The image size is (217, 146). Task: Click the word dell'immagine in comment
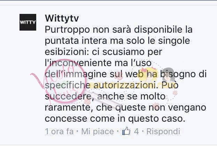pyautogui.click(x=76, y=74)
